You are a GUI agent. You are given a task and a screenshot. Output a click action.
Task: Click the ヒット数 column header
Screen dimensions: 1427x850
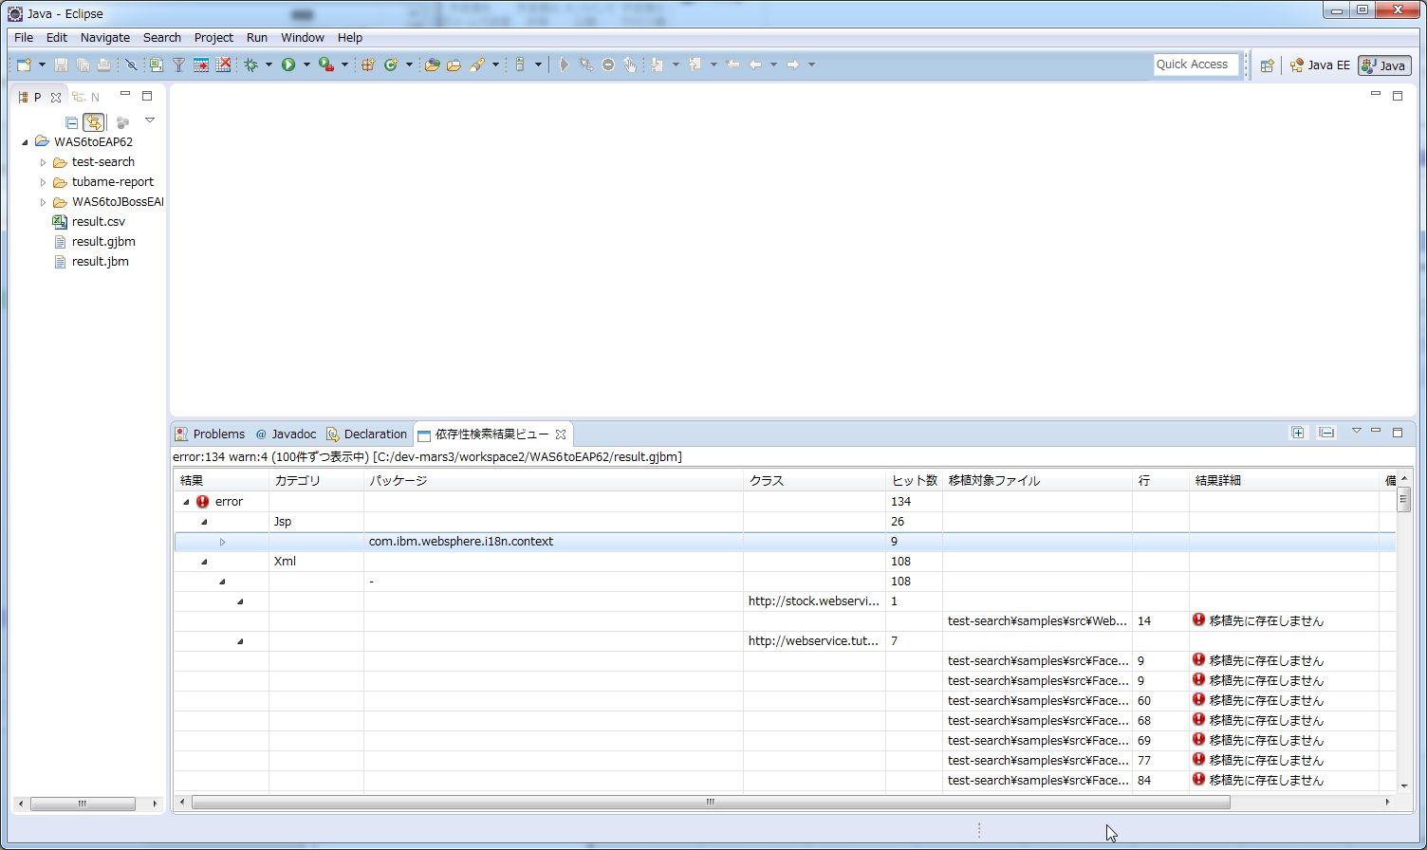click(x=914, y=480)
